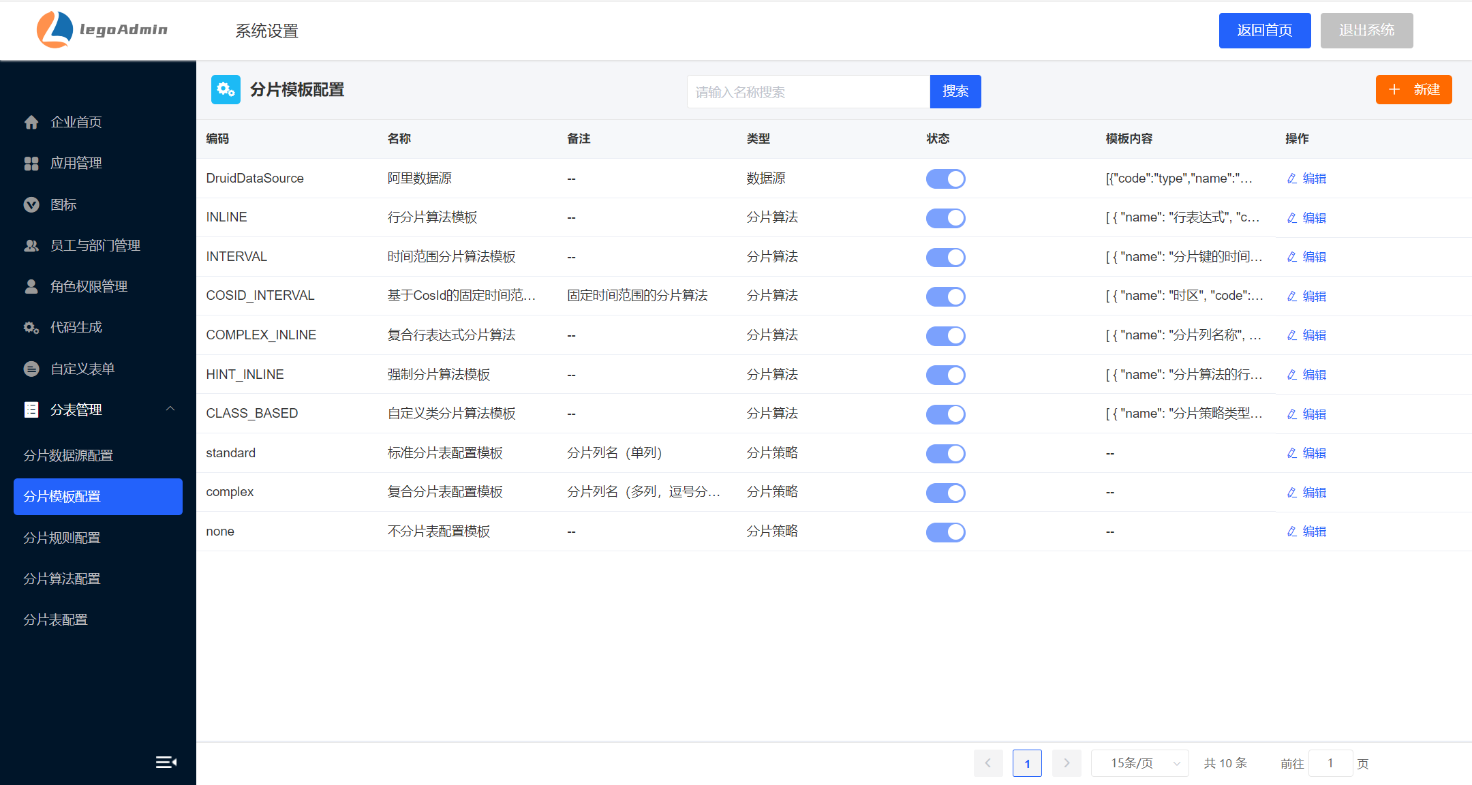Toggle status switch for INTERVAL
Viewport: 1472px width, 785px height.
pos(945,257)
